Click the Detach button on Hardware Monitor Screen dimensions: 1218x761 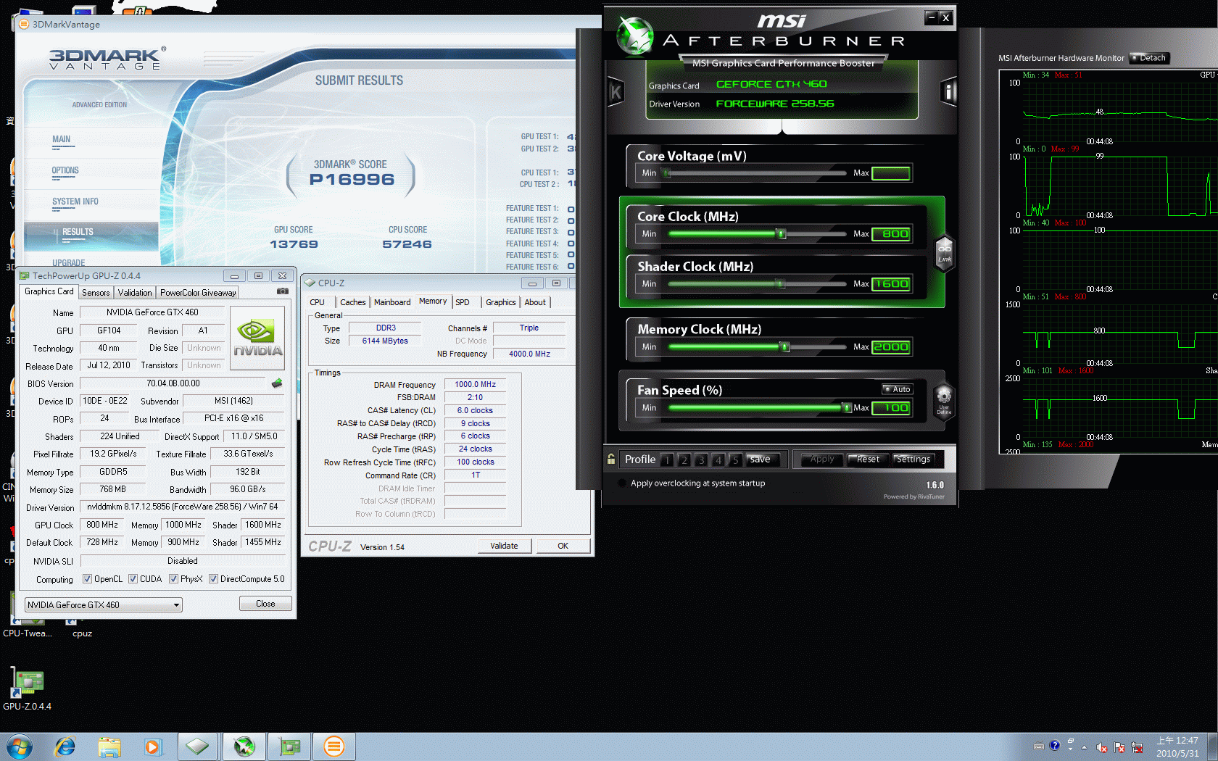point(1149,58)
